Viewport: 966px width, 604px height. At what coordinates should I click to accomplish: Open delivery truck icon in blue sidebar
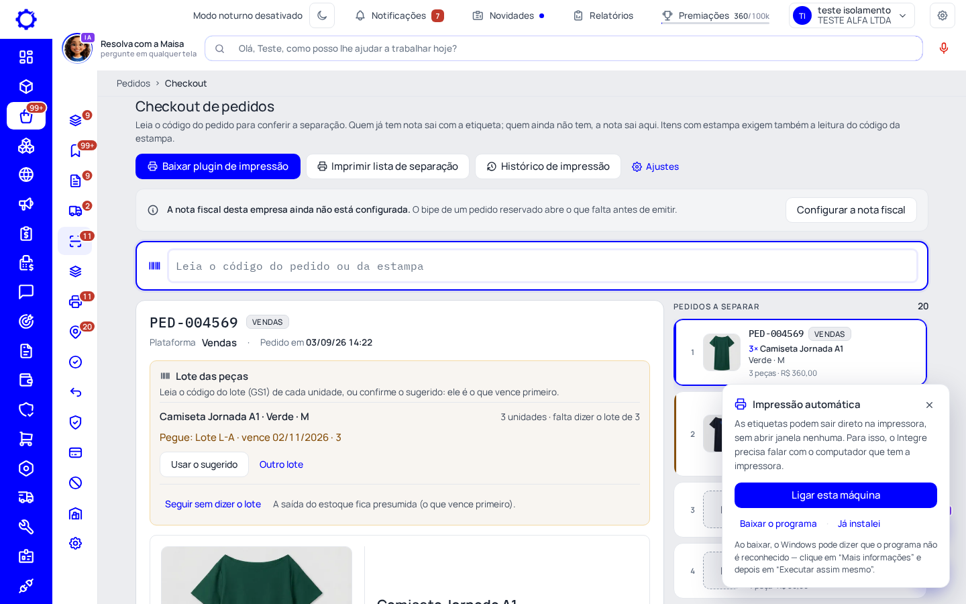tap(26, 497)
